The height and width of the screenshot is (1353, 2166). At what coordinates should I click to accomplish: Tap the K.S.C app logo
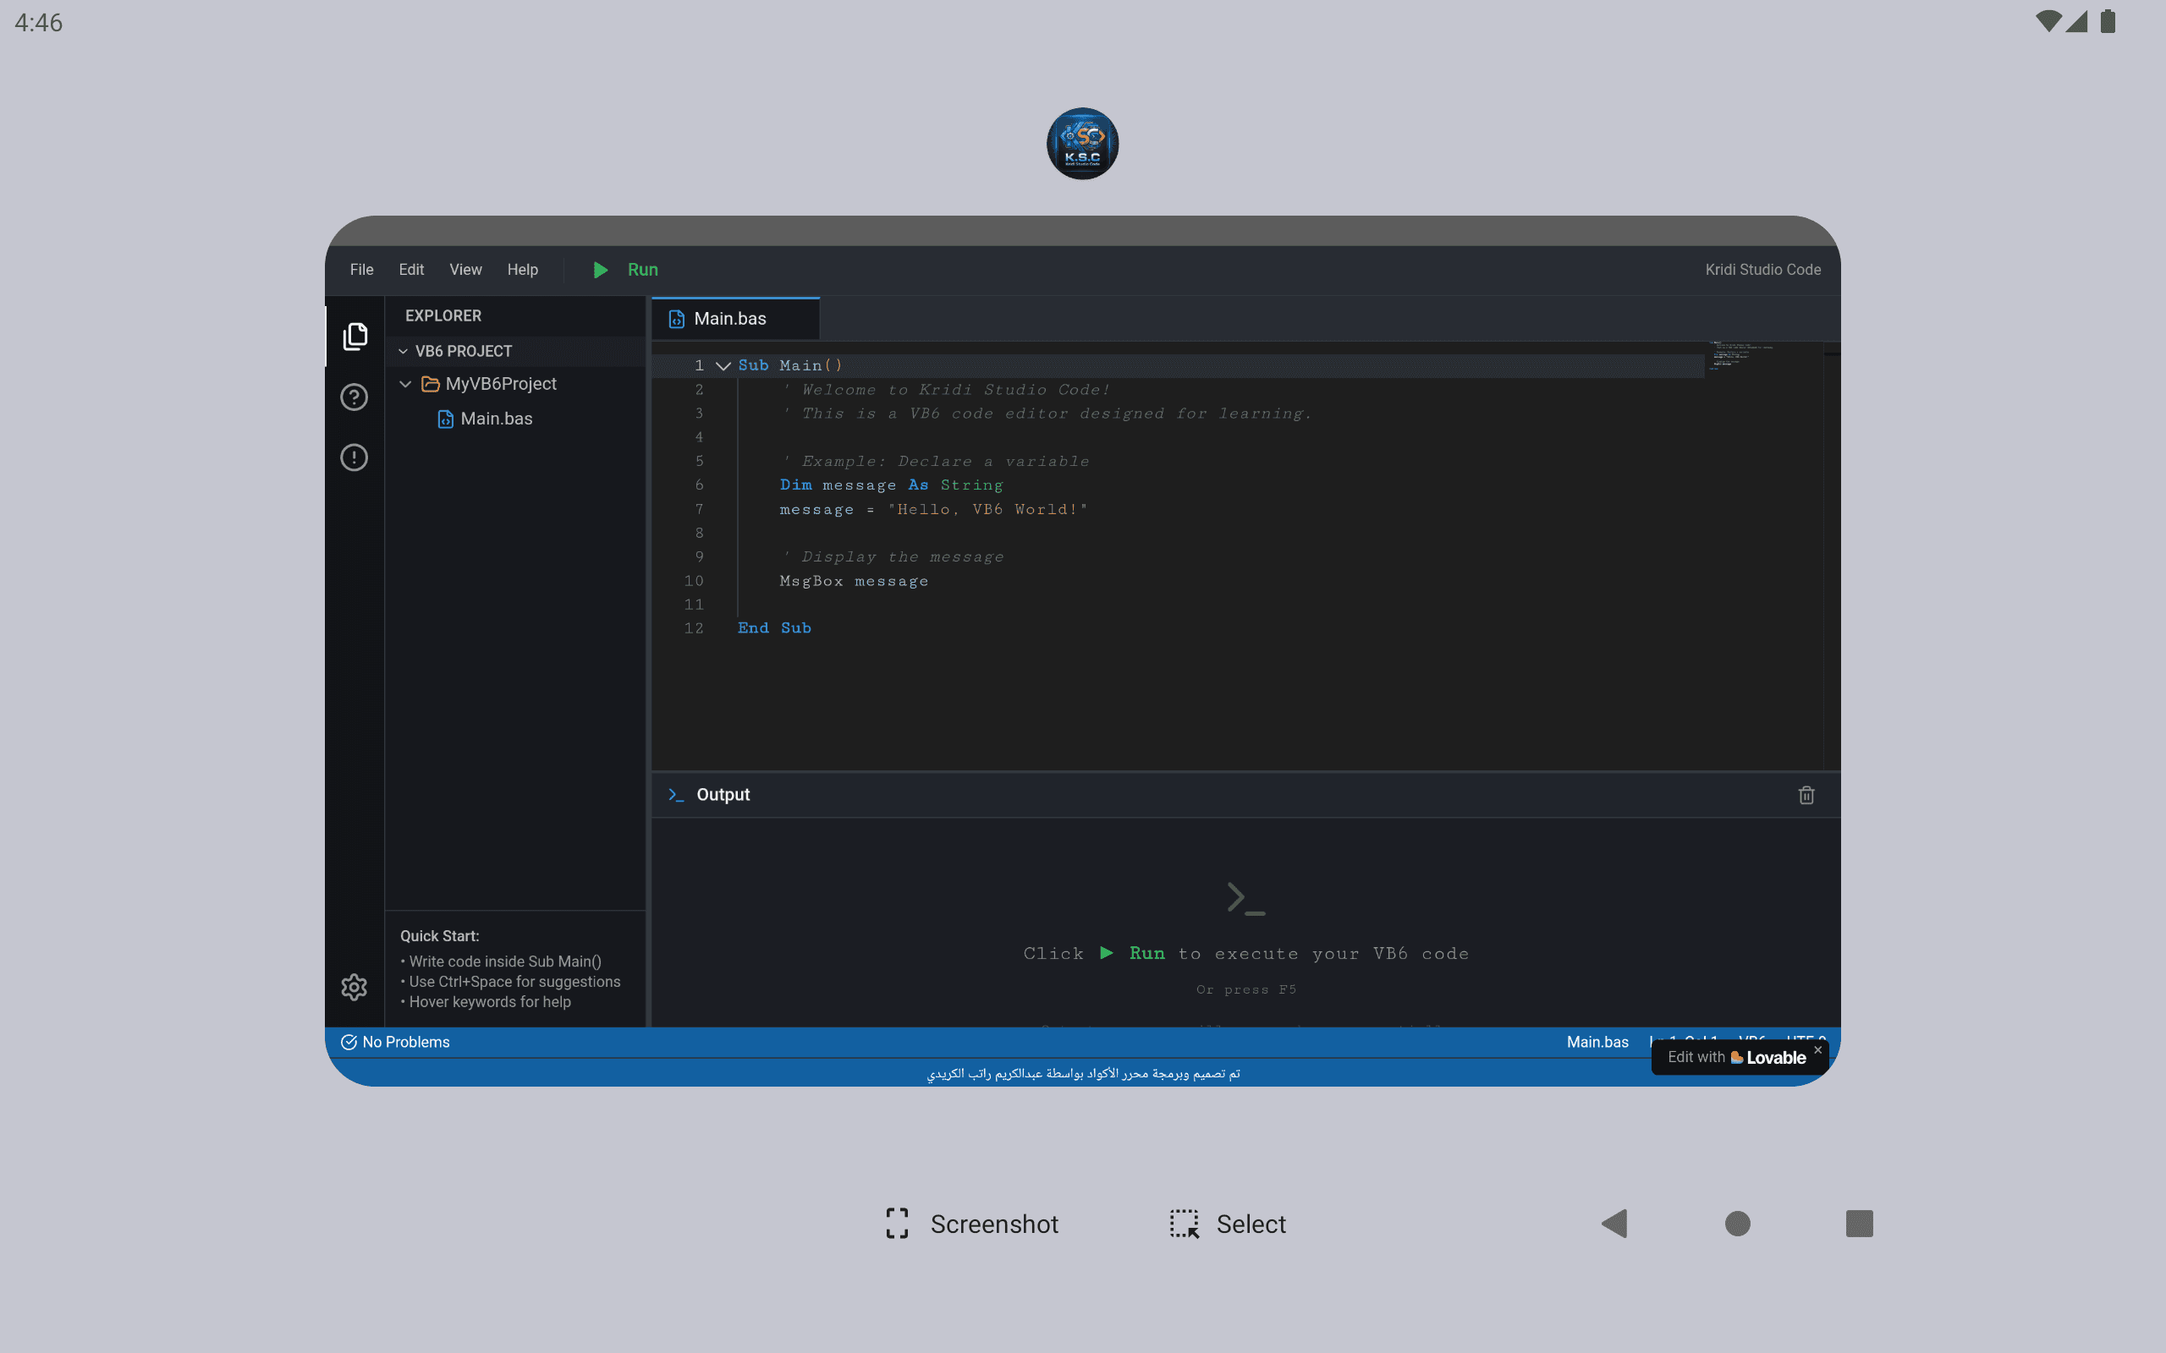1082,144
